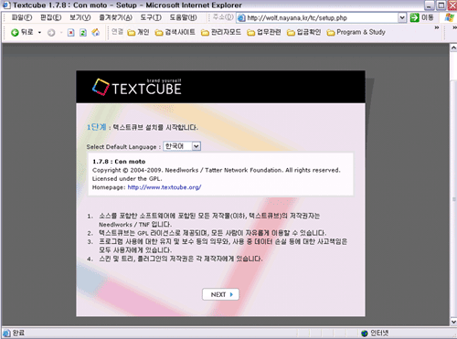The image size is (457, 339).
Task: Open the textcube.org homepage link
Action: point(165,187)
